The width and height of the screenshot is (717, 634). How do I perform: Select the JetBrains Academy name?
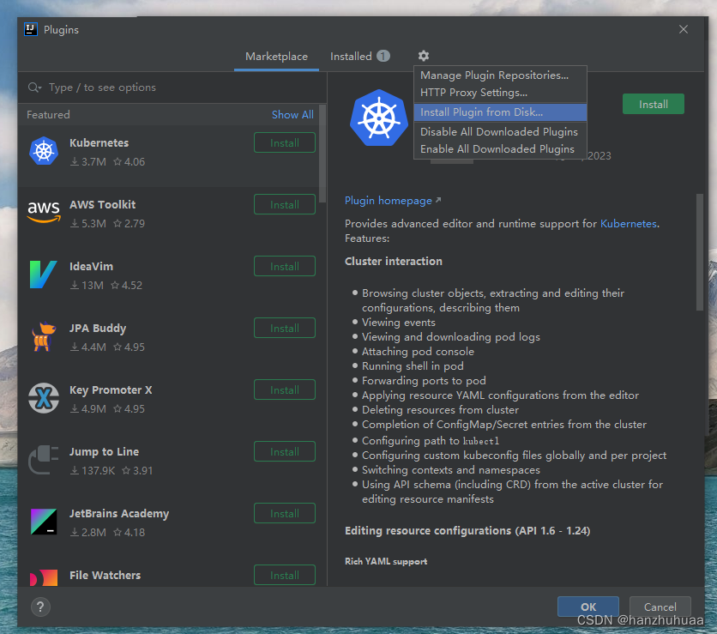pyautogui.click(x=119, y=514)
